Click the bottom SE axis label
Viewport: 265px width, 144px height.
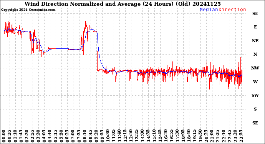point(255,123)
